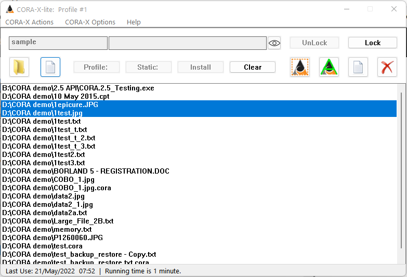Click the Install button

click(201, 67)
